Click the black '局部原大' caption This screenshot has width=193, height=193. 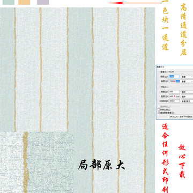click(x=101, y=165)
